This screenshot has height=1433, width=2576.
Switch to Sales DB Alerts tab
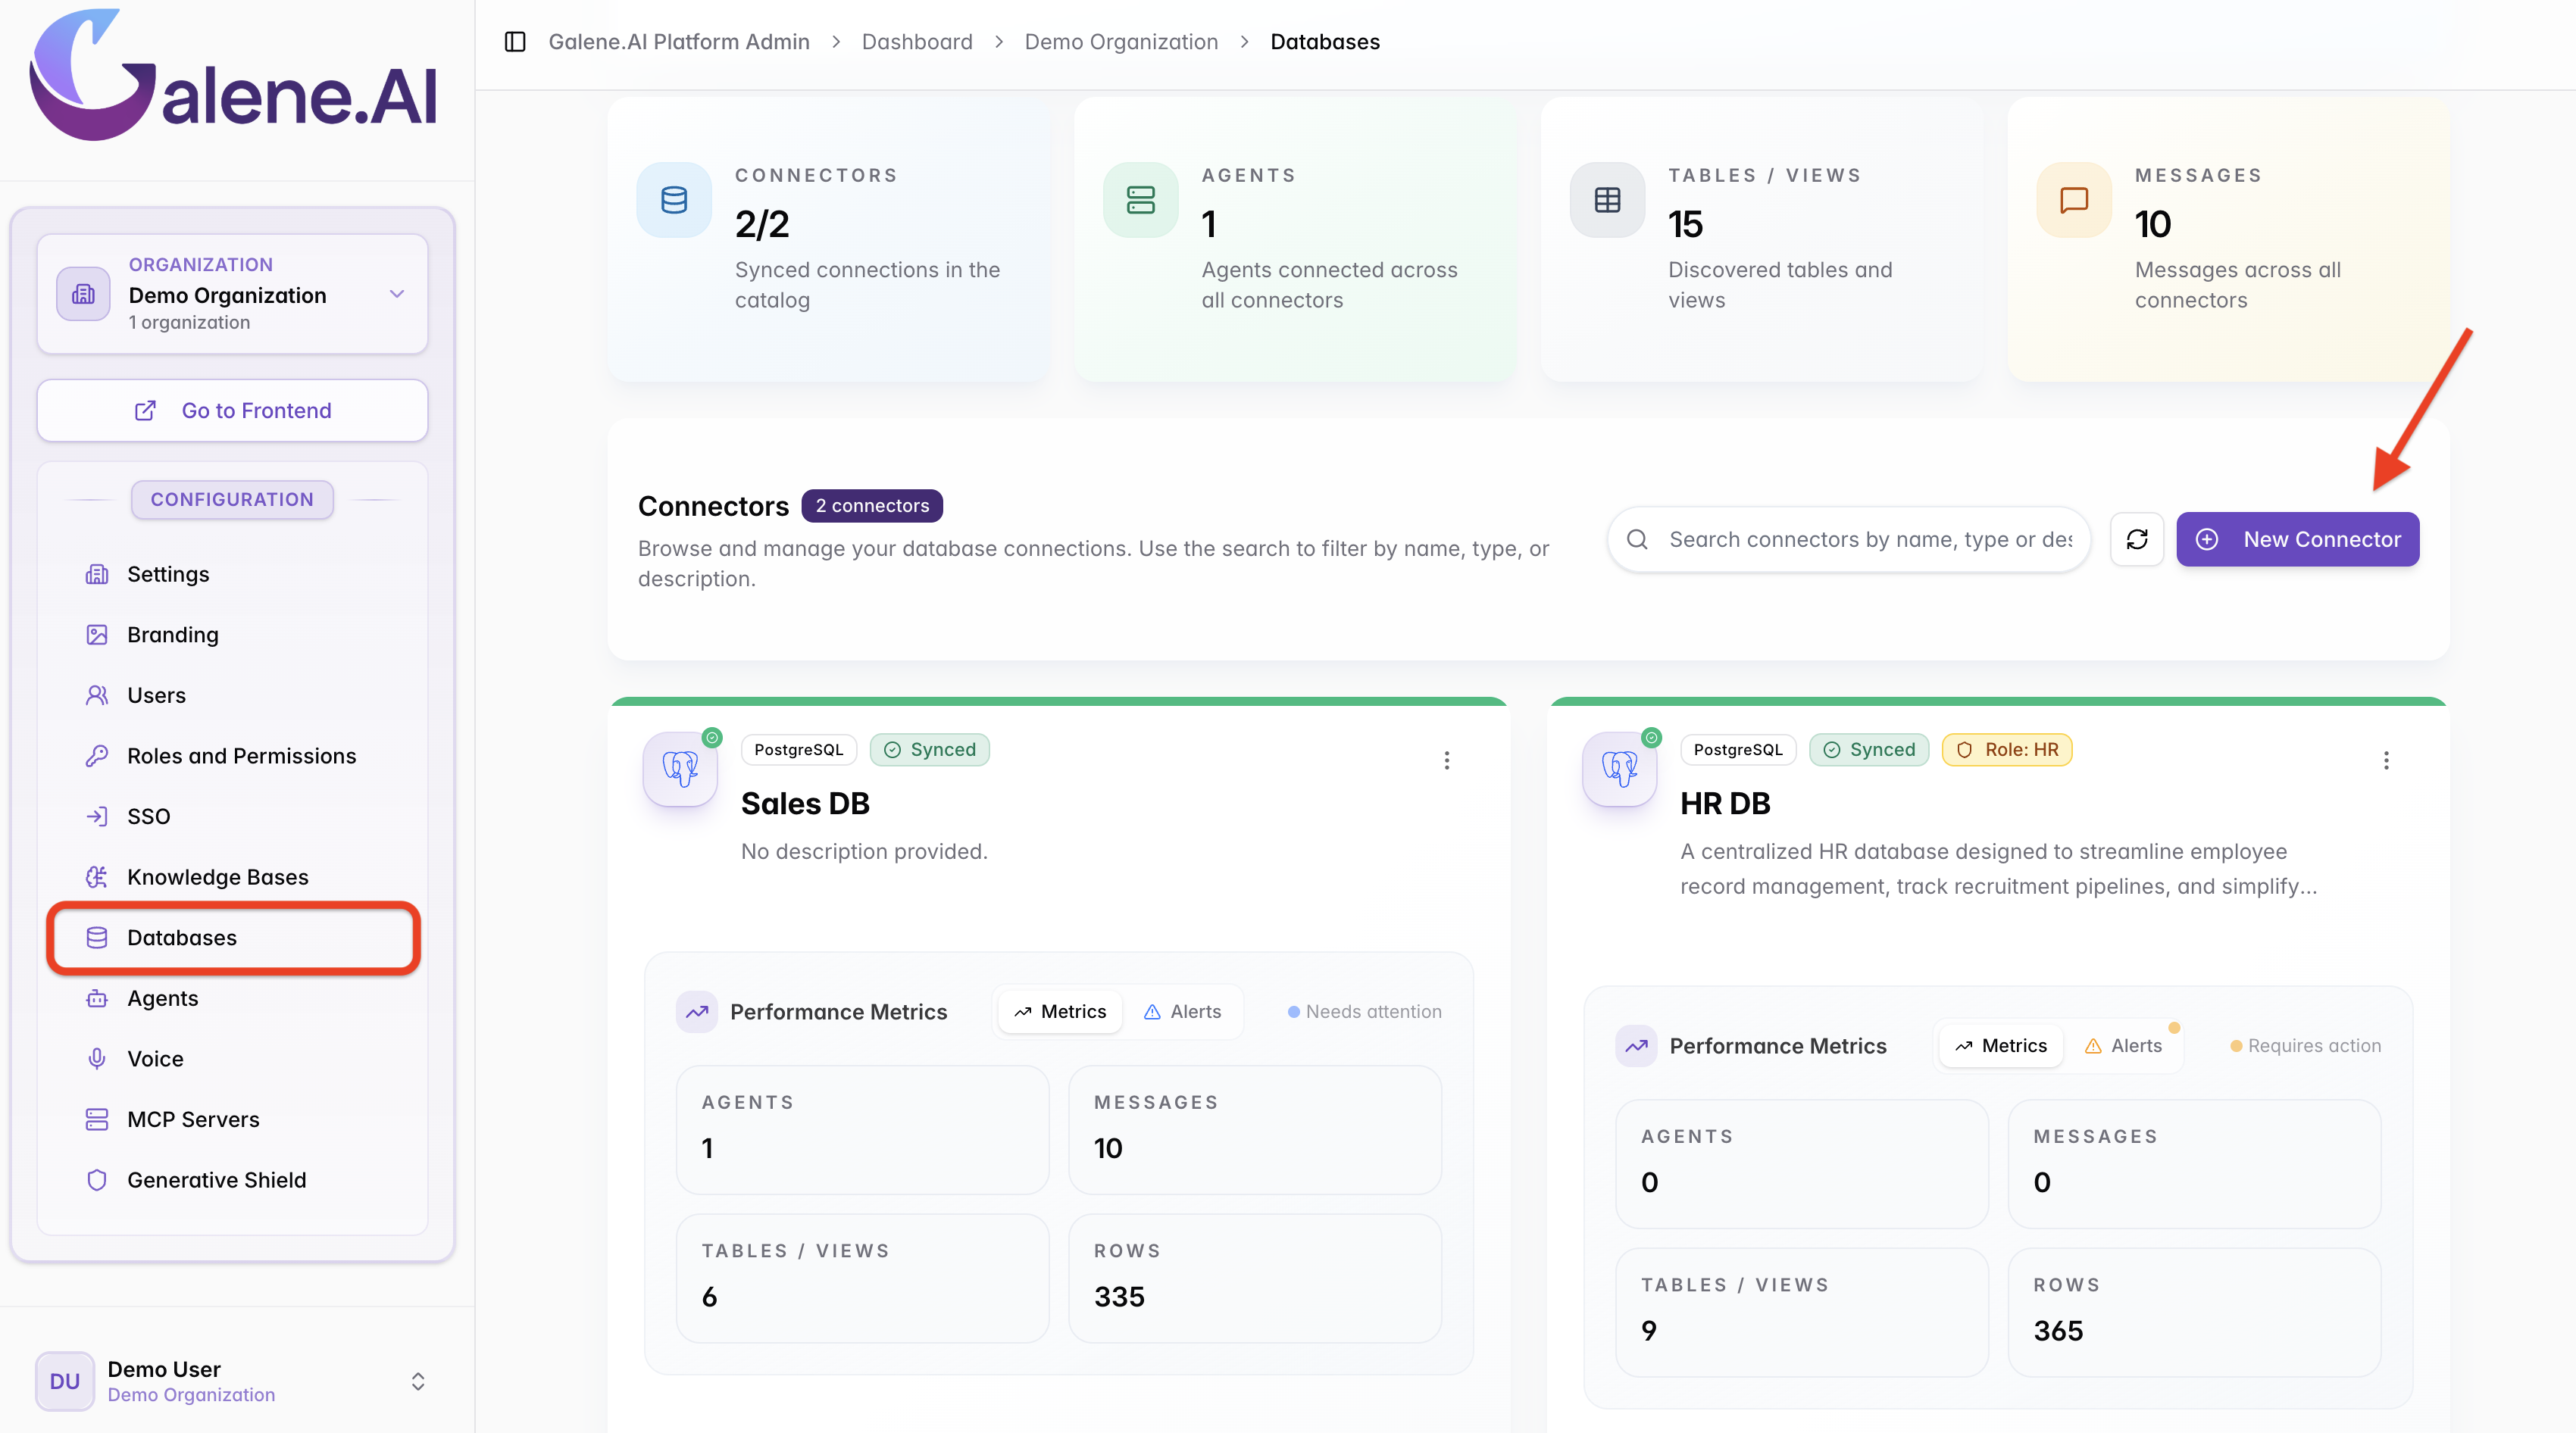pos(1182,1012)
